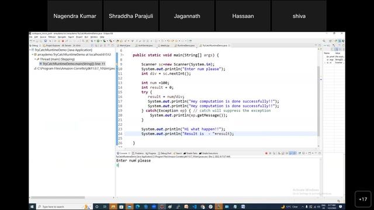Open the File menu in Eclipse
The height and width of the screenshot is (210, 374).
pyautogui.click(x=31, y=37)
